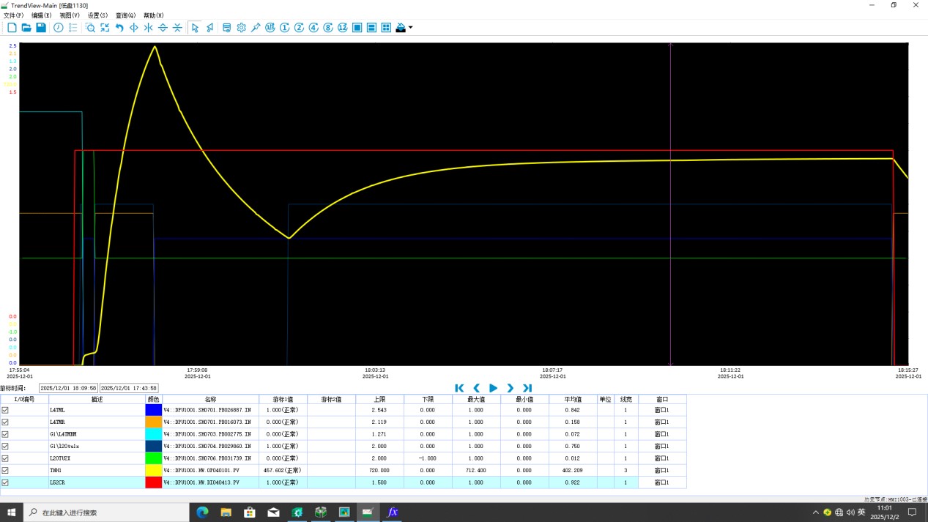Click the first cursor time input field
This screenshot has width=928, height=522.
click(68, 388)
